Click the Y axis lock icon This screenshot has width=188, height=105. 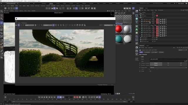click(x=11, y=8)
